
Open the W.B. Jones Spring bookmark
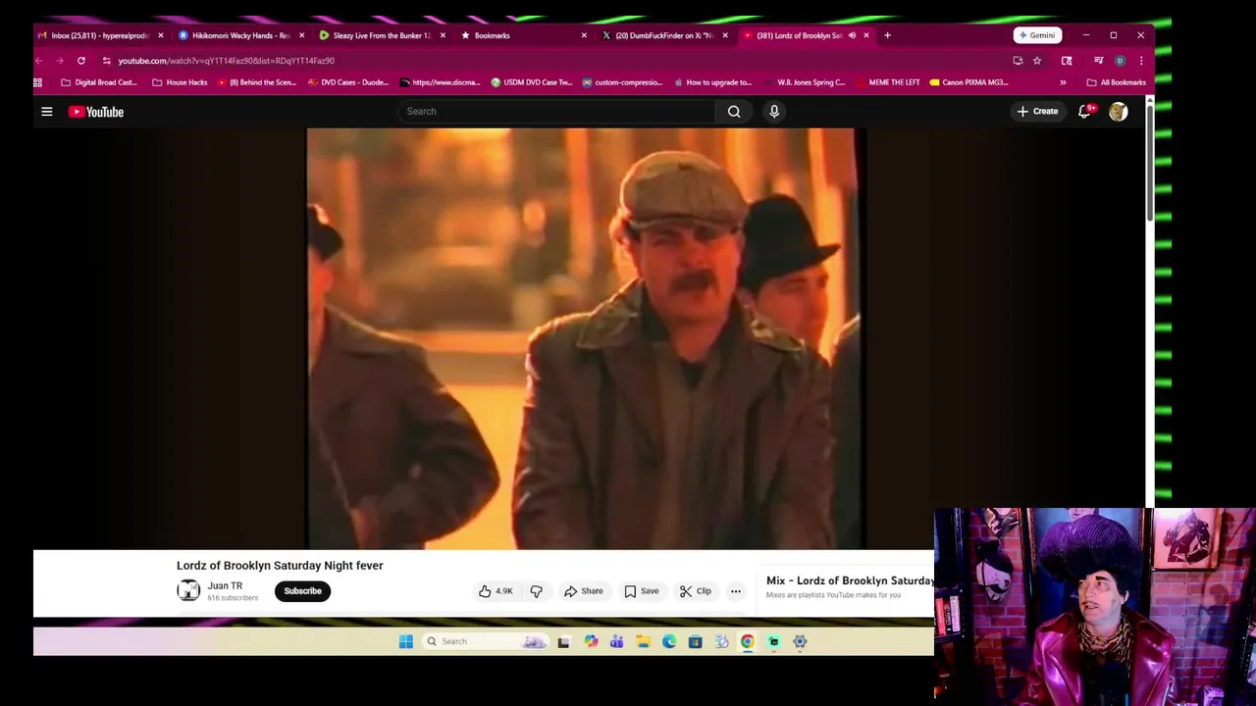(x=805, y=82)
